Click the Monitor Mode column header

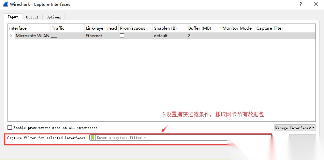coord(238,28)
